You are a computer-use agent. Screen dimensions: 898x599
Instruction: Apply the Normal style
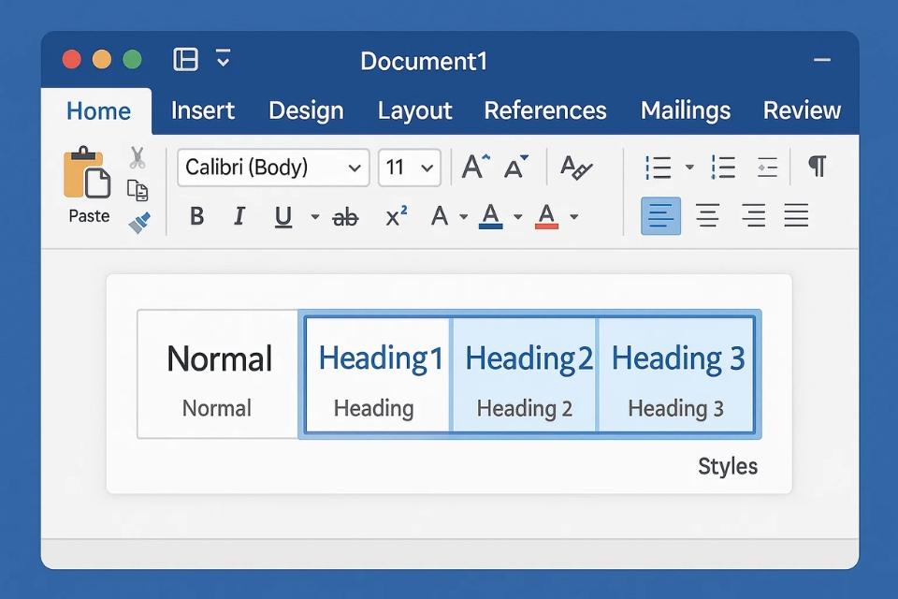tap(218, 374)
